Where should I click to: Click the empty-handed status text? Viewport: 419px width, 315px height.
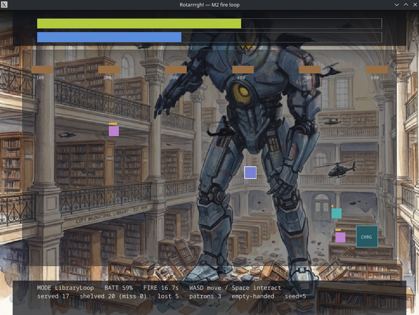253,296
